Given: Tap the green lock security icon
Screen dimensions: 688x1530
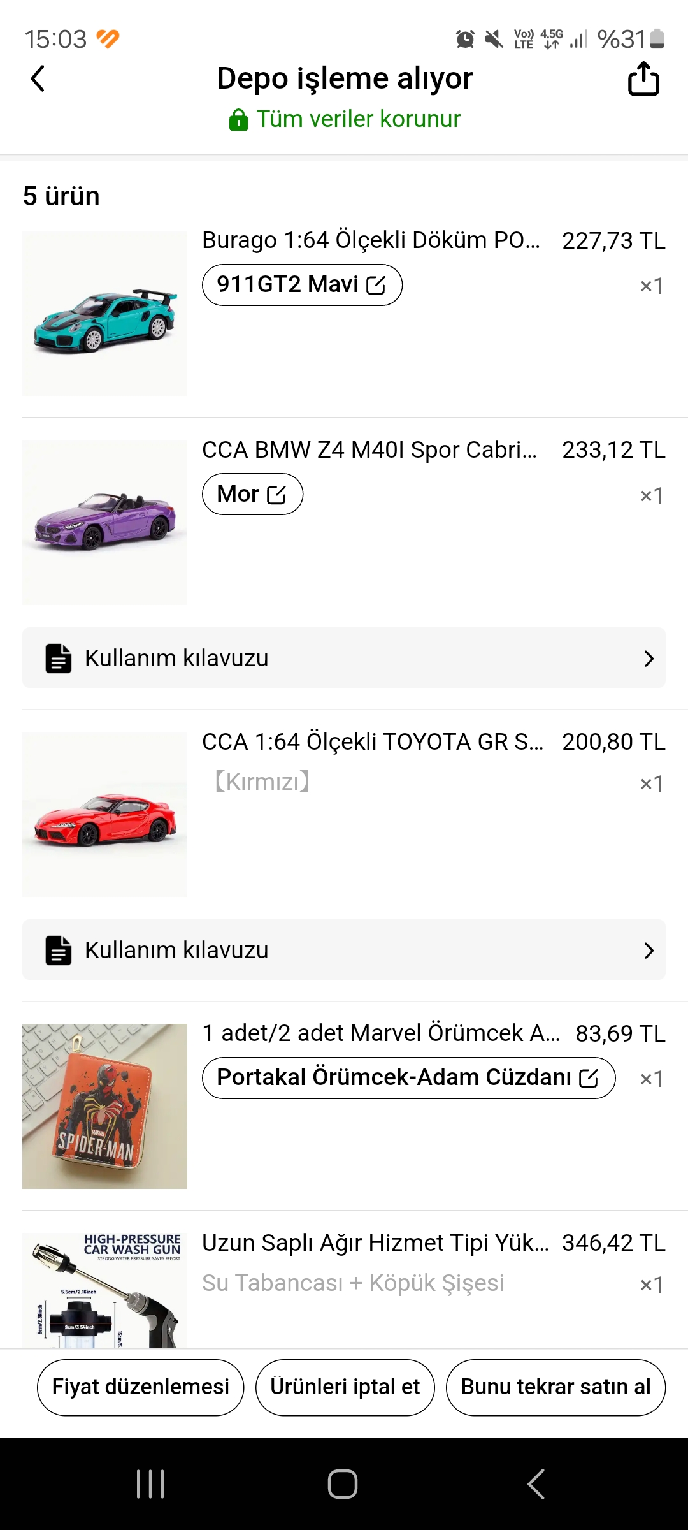Looking at the screenshot, I should click(238, 120).
